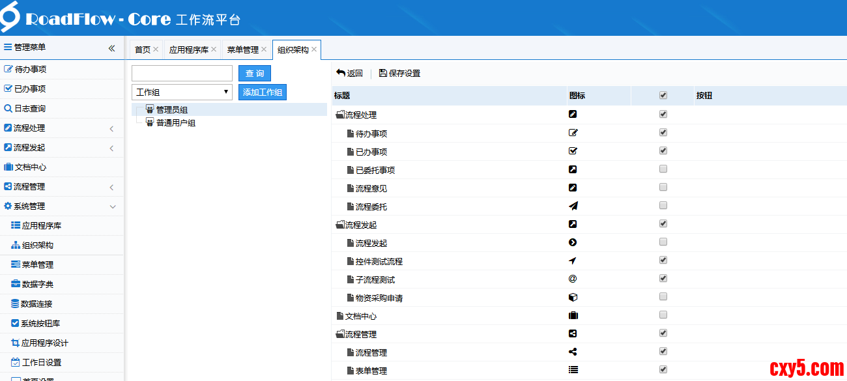Image resolution: width=847 pixels, height=381 pixels.
Task: Select the 管理员组 group icon
Action: (x=150, y=109)
